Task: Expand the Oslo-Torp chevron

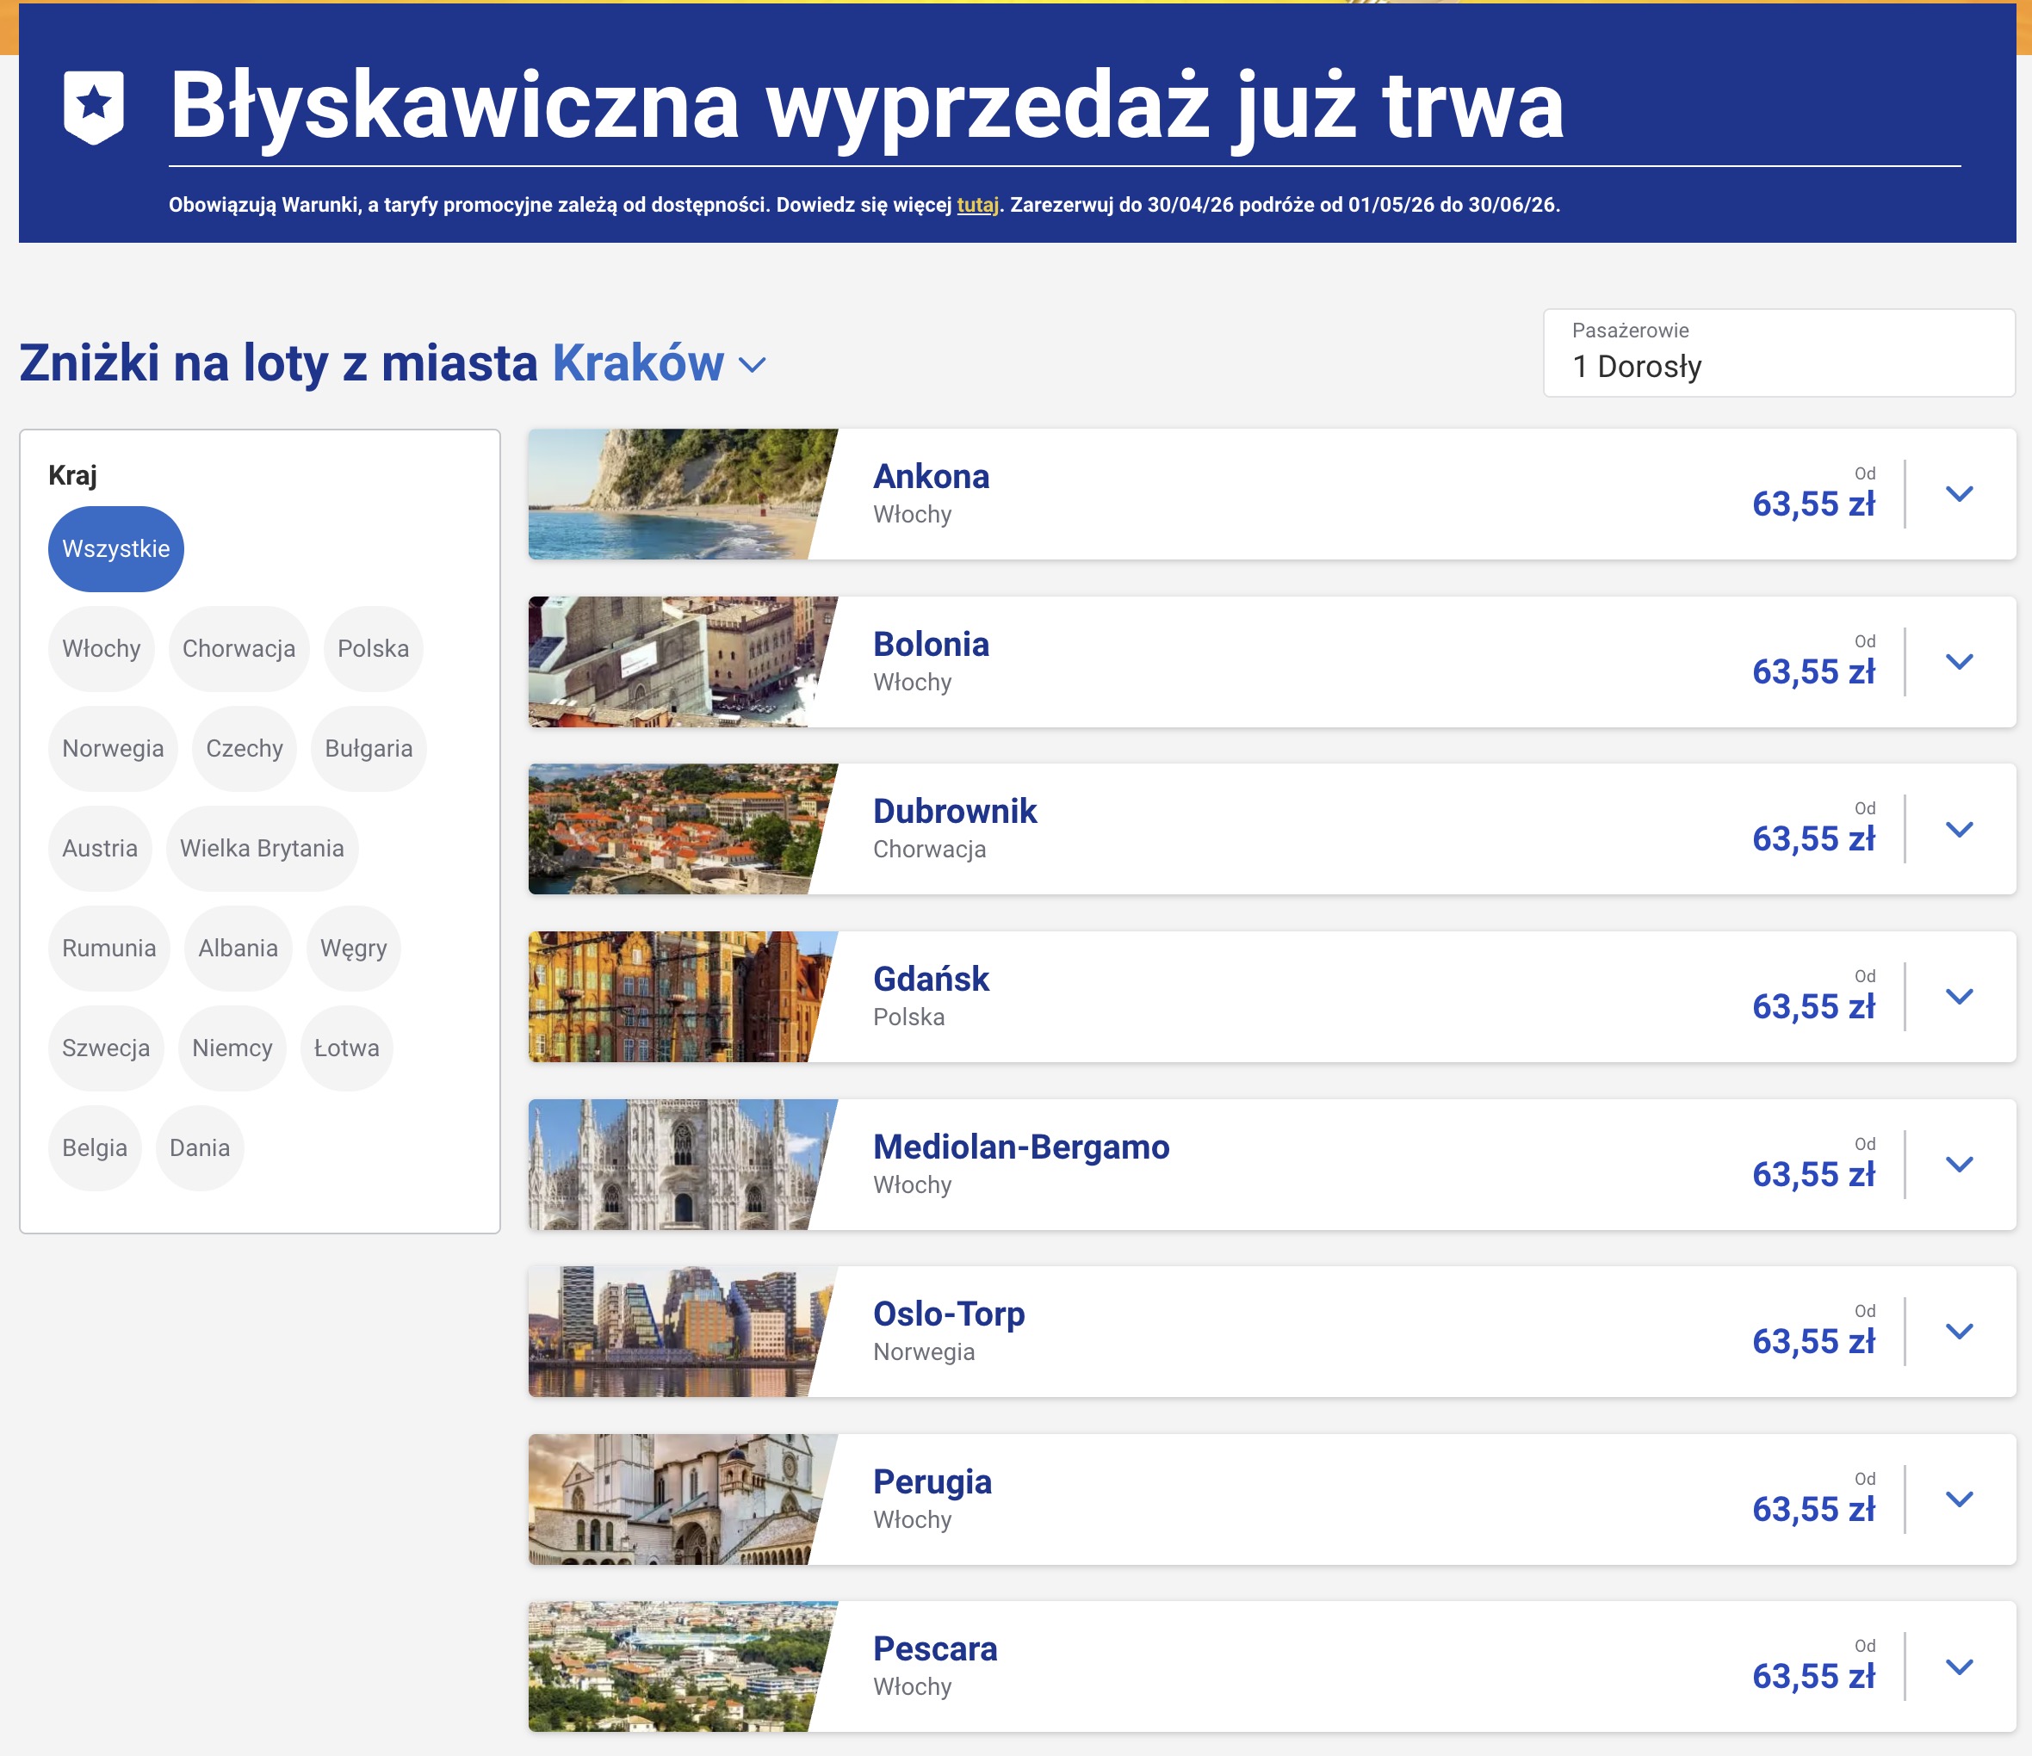Action: click(1959, 1332)
